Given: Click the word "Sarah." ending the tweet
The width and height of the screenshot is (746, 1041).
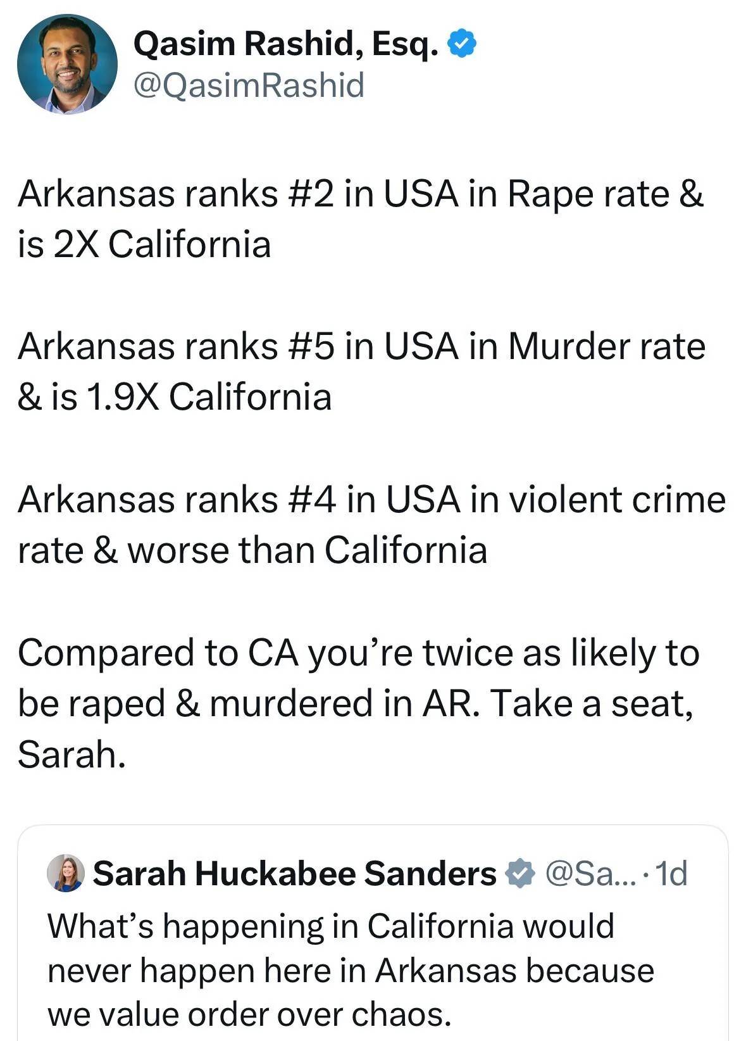Looking at the screenshot, I should point(71,754).
